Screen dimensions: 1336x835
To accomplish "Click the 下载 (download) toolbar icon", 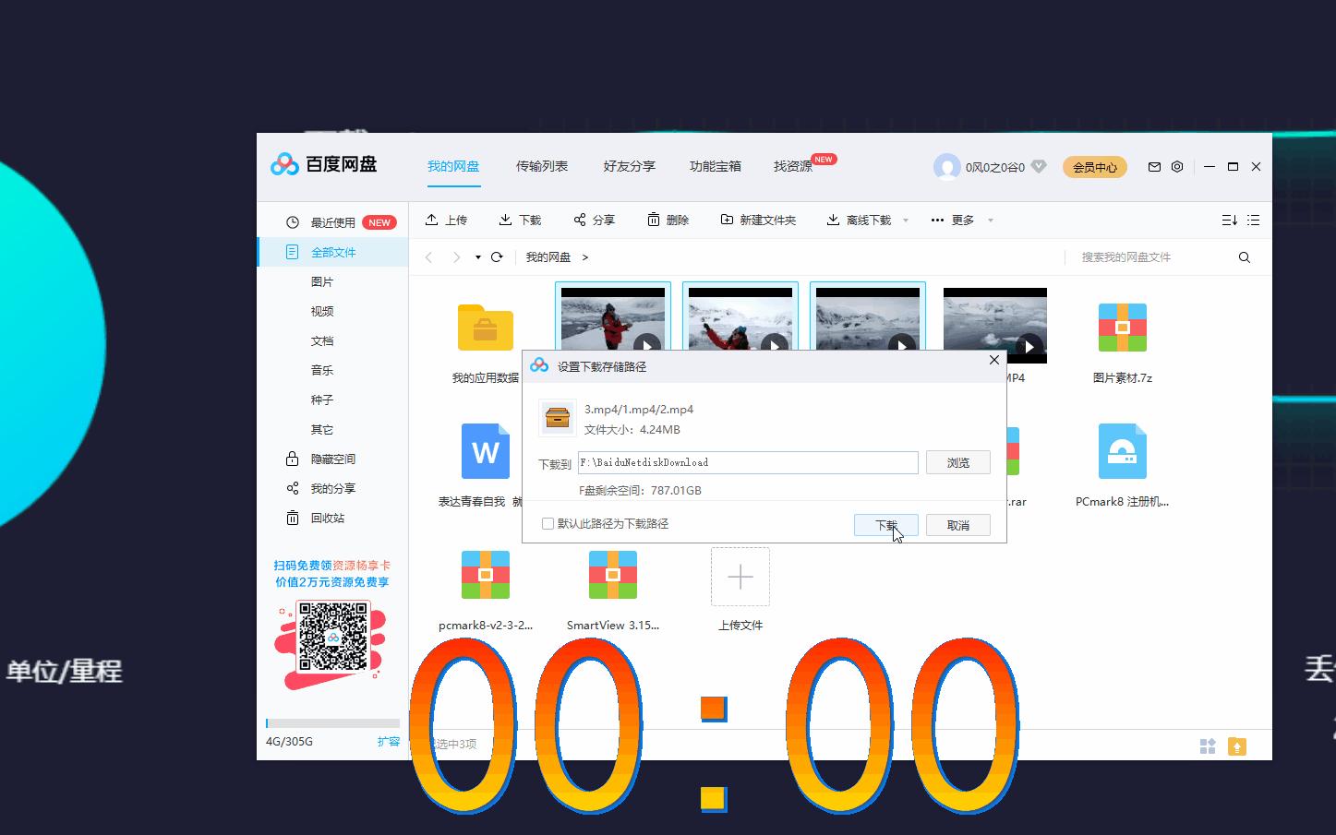I will tap(520, 220).
